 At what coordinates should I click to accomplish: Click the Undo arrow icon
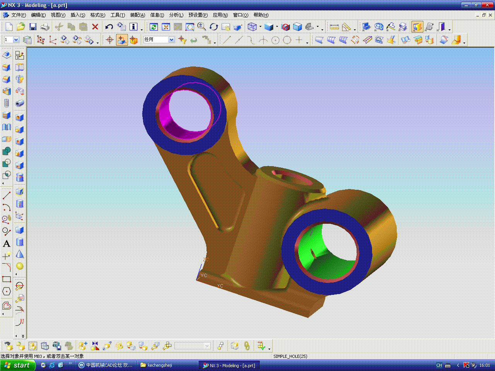coord(109,27)
